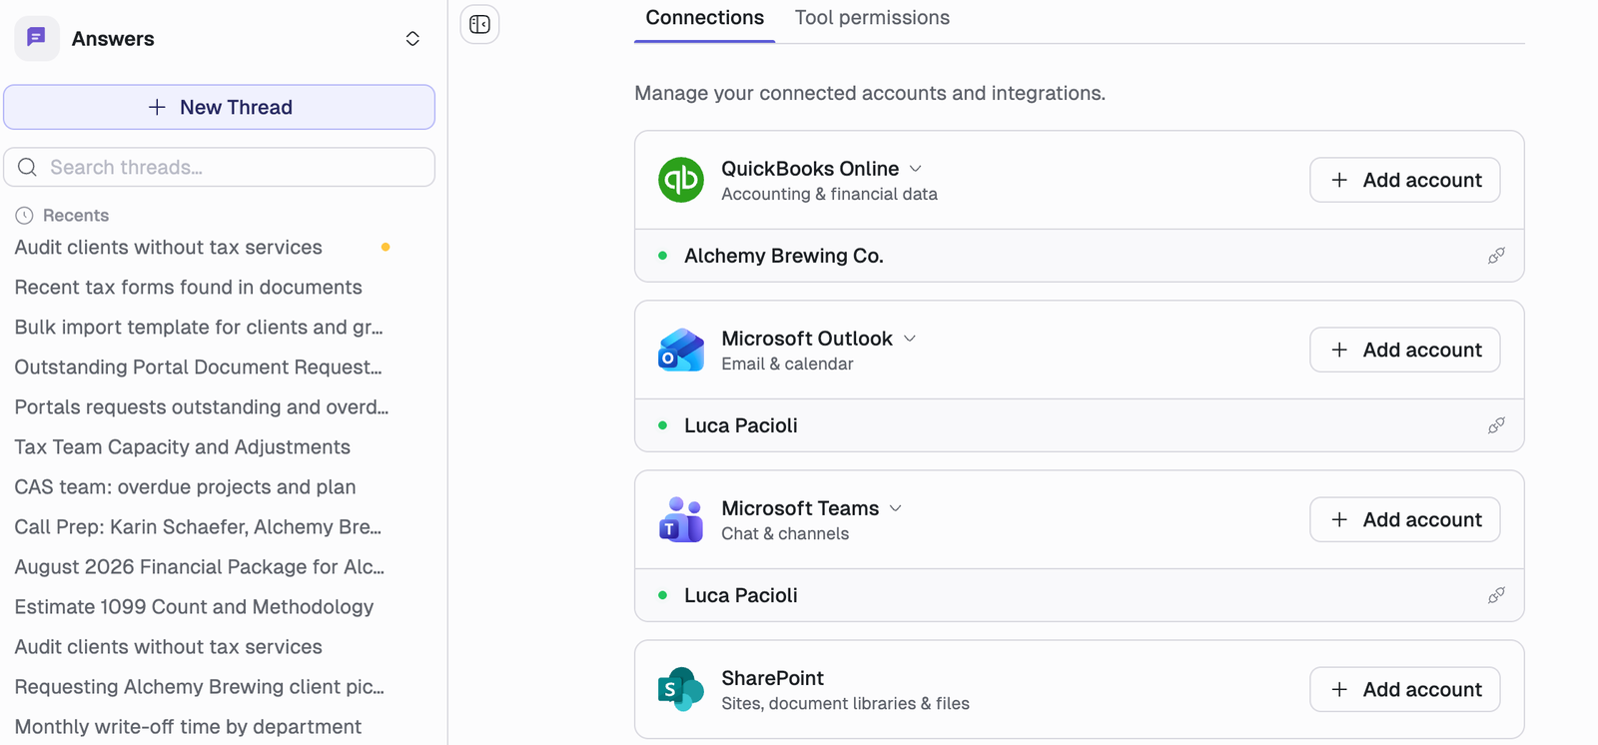Open 'Recent tax forms found in documents' thread
Image resolution: width=1598 pixels, height=745 pixels.
pyautogui.click(x=189, y=288)
